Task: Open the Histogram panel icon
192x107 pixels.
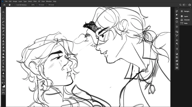Action: pos(177,18)
